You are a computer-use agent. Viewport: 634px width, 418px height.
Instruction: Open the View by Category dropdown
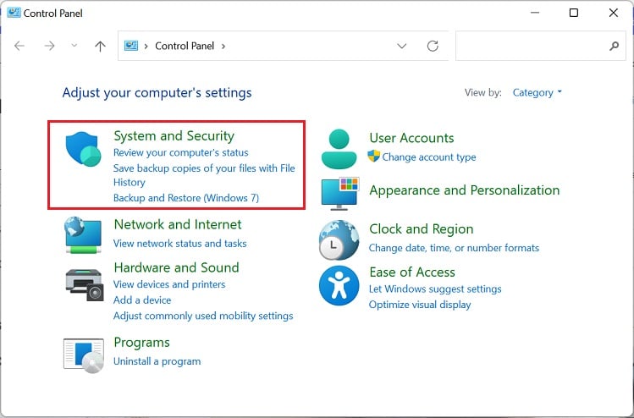[x=538, y=92]
